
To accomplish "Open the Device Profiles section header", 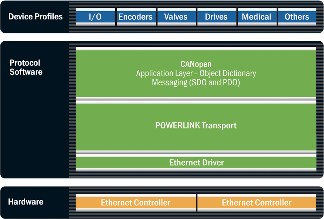I will coord(35,16).
